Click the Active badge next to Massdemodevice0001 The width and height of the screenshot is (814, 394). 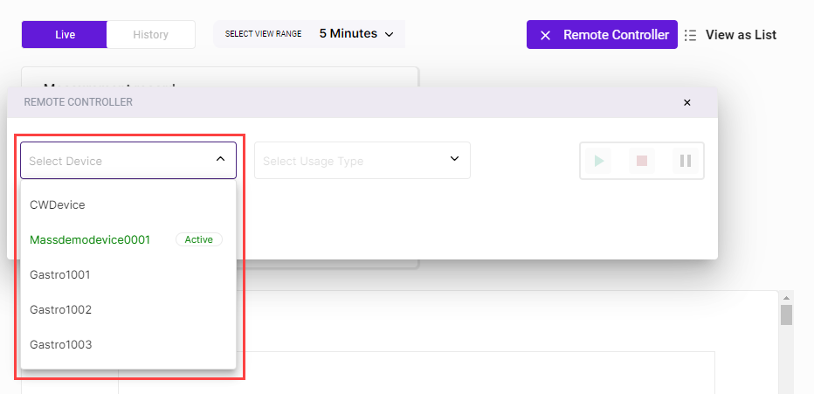tap(199, 239)
